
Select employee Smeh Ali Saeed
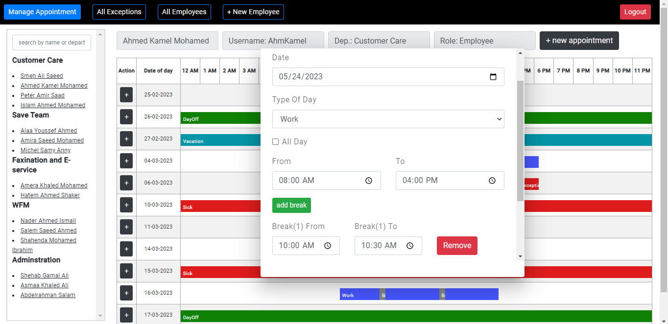click(x=42, y=76)
